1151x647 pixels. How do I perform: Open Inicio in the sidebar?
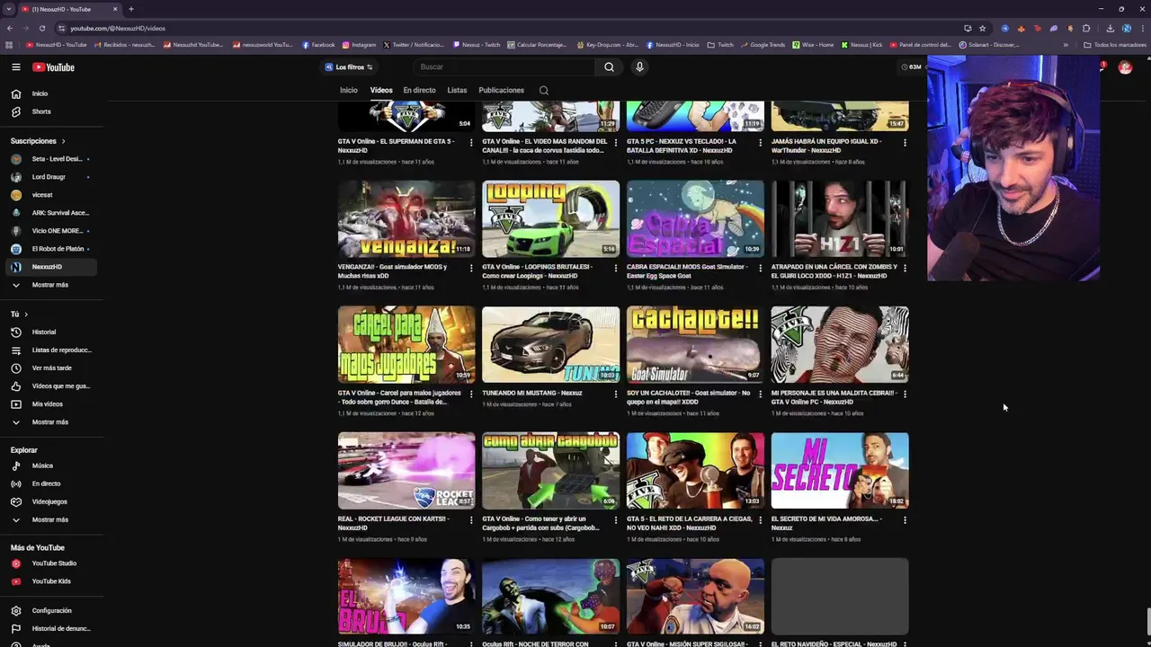coord(51,93)
